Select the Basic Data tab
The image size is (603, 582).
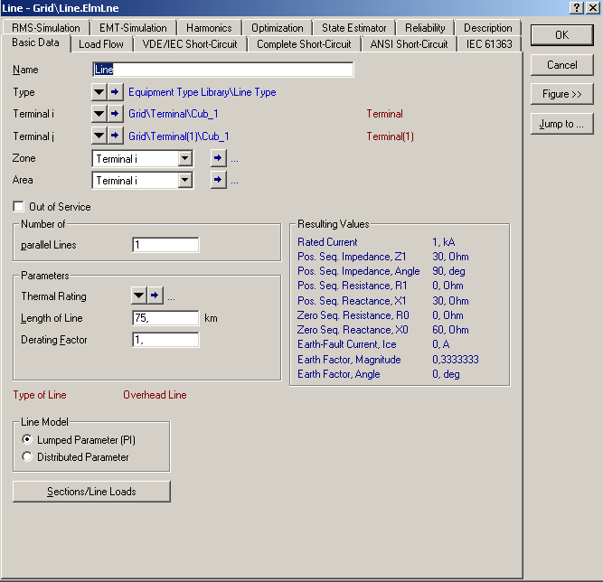pos(36,42)
